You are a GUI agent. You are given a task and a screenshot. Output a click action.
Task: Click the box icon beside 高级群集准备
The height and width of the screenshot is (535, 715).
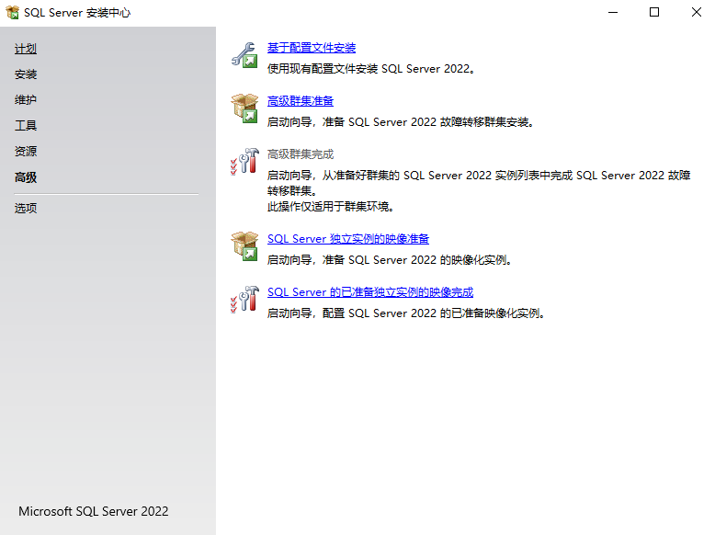tap(244, 108)
